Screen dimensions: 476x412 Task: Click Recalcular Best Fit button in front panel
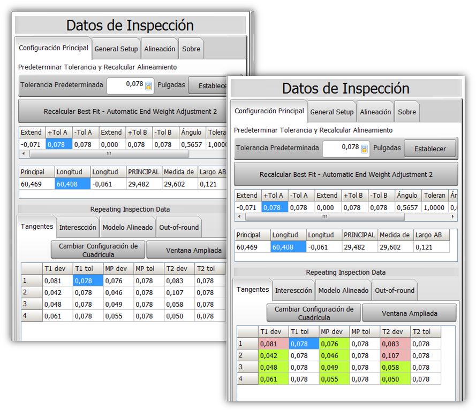point(346,175)
